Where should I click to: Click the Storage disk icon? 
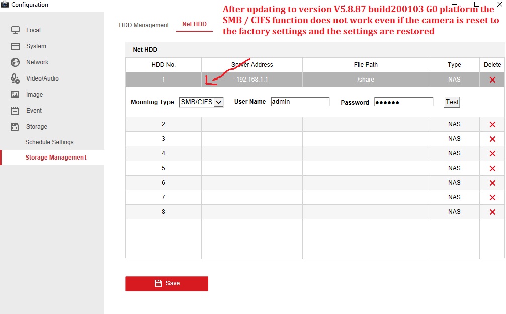pyautogui.click(x=15, y=127)
